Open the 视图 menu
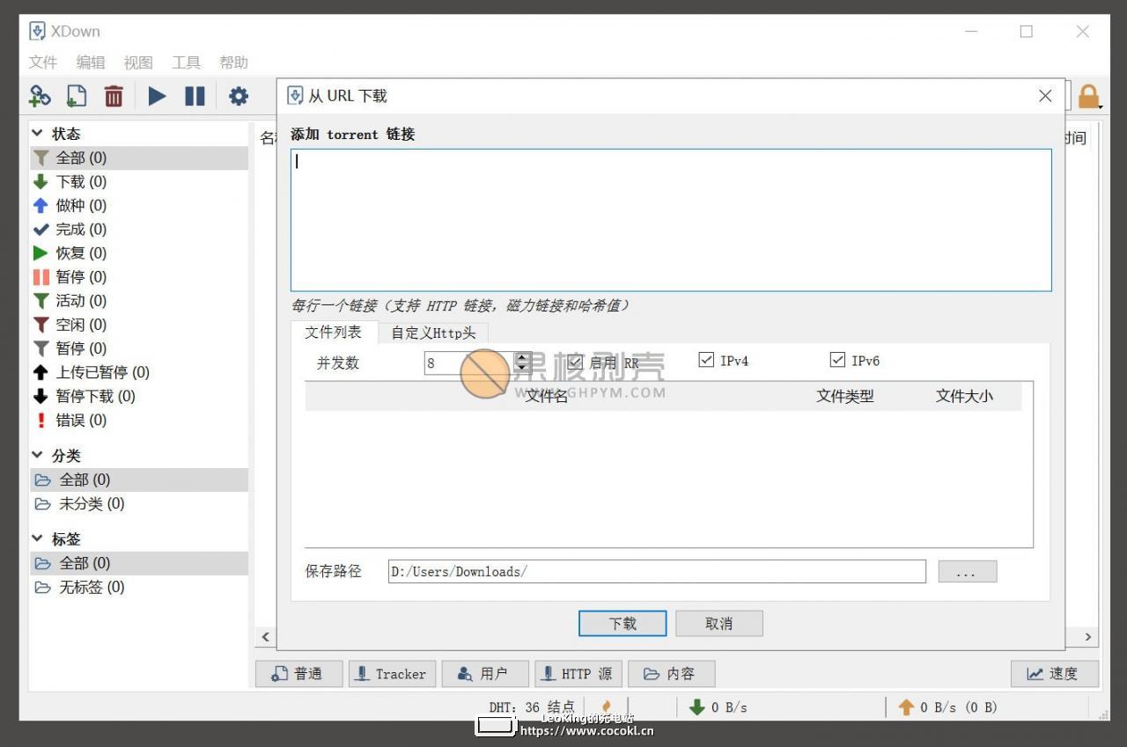 138,62
